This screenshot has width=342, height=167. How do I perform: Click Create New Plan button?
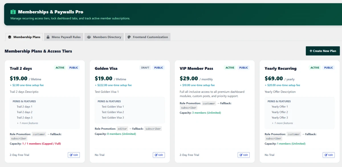pos(323,51)
